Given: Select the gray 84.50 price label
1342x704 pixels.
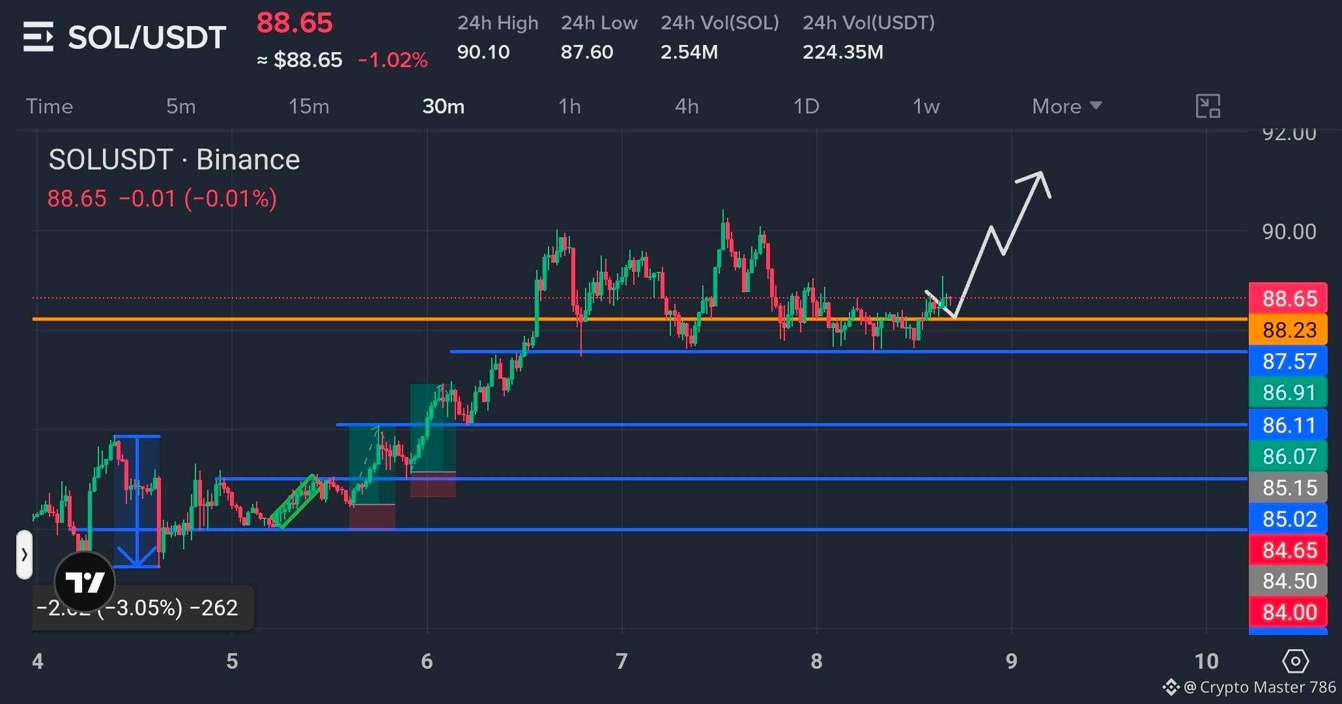Looking at the screenshot, I should (x=1288, y=581).
